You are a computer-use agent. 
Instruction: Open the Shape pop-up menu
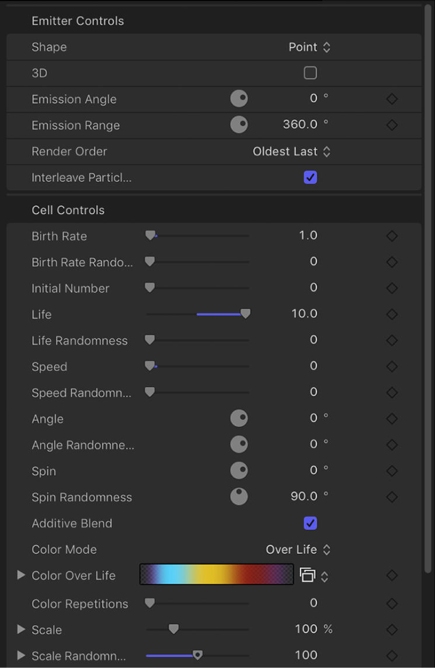[x=309, y=47]
